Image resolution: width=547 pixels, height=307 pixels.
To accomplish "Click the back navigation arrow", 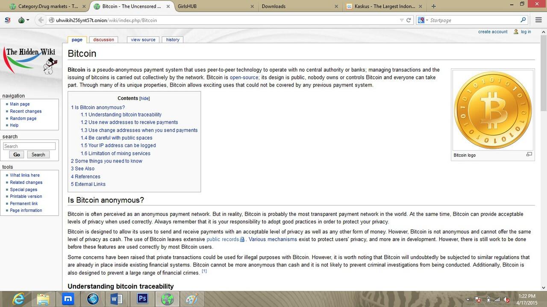I will point(41,20).
